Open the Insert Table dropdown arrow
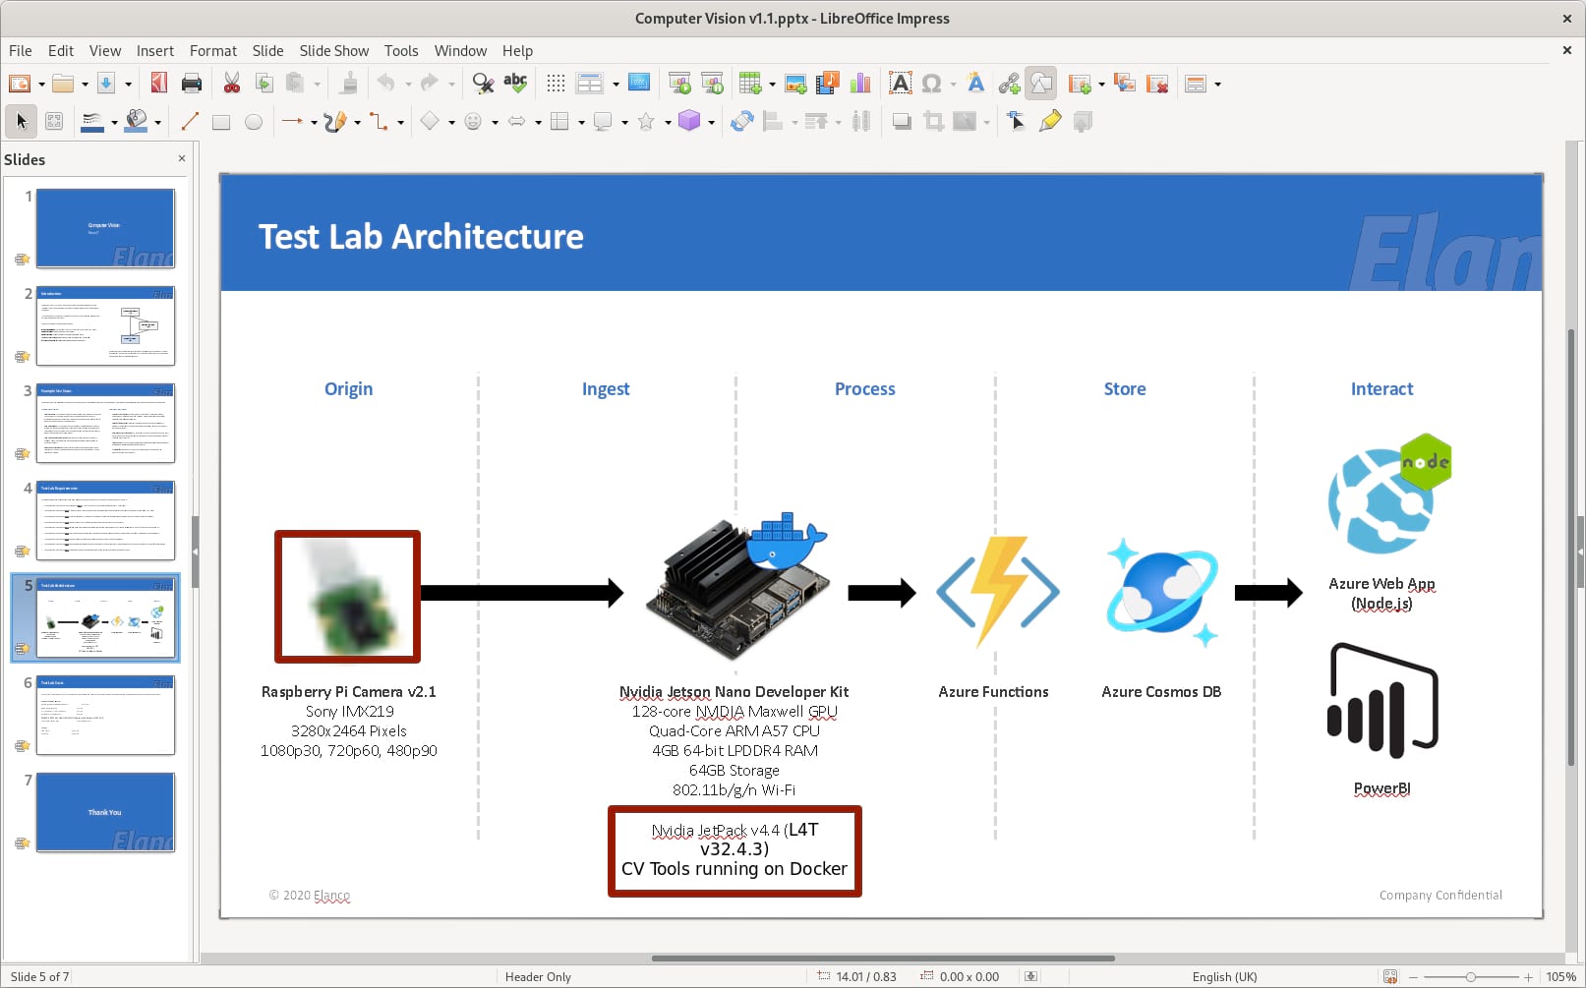The width and height of the screenshot is (1586, 988). 771,85
